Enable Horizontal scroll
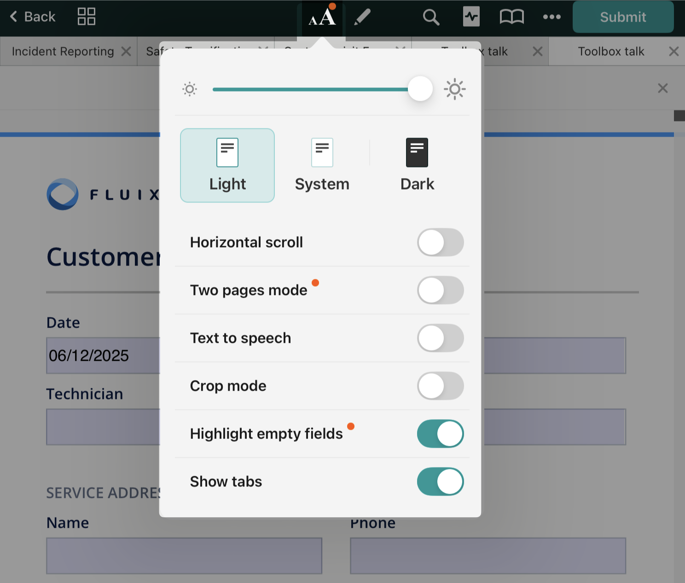 click(440, 242)
